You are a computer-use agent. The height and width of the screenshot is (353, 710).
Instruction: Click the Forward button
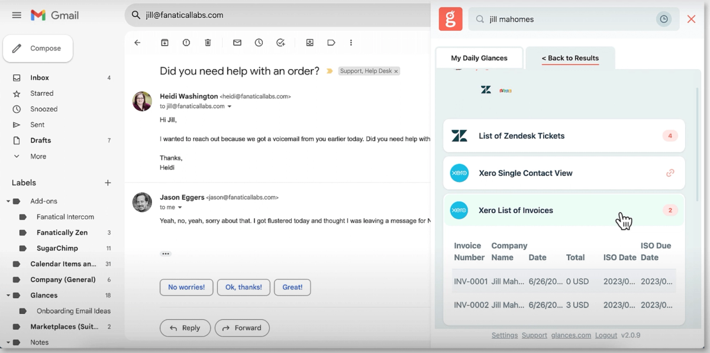[x=242, y=328]
